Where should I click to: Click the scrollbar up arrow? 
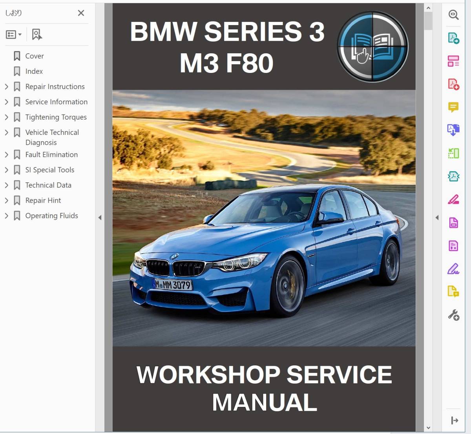(x=428, y=8)
